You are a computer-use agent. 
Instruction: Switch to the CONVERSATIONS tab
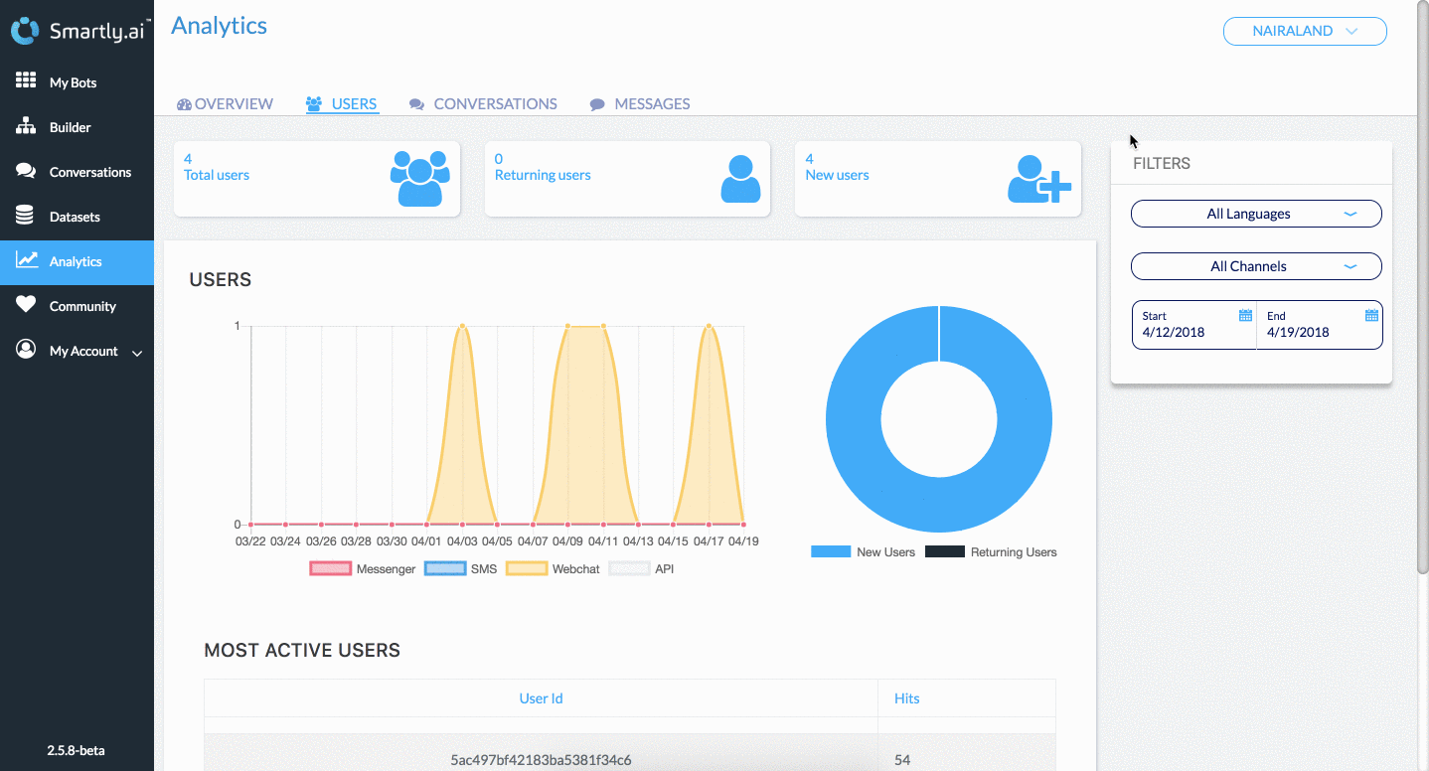pyautogui.click(x=483, y=103)
